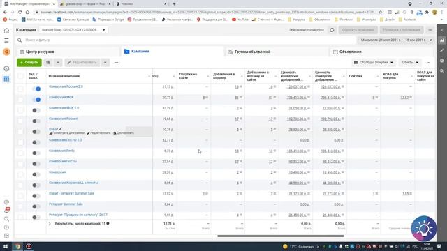Turn on Конверсия Россия campaign
Screen dimensions: 447x251
coord(36,121)
